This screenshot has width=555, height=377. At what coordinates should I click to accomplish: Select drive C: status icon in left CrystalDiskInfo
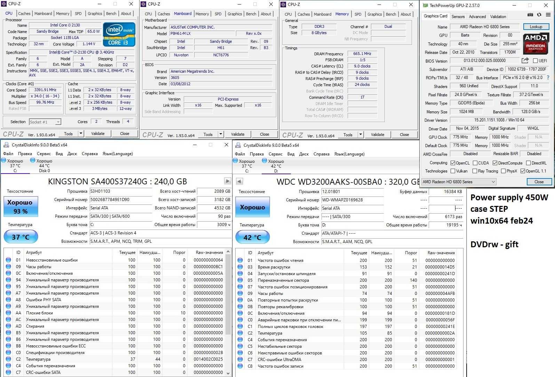pyautogui.click(x=3, y=160)
